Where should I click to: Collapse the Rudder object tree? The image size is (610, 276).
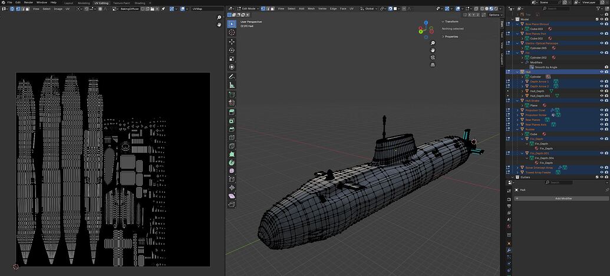[x=517, y=129]
